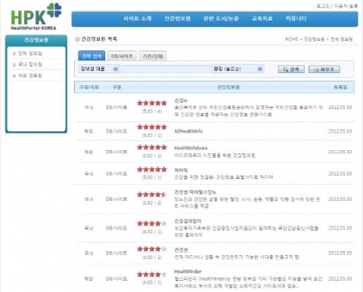The width and height of the screenshot is (363, 292).
Task: Sort by the 등록일 column header
Action: pyautogui.click(x=340, y=88)
